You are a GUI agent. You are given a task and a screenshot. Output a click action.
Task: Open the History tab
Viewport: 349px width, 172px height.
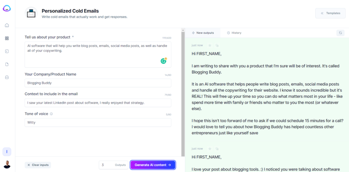coord(234,33)
